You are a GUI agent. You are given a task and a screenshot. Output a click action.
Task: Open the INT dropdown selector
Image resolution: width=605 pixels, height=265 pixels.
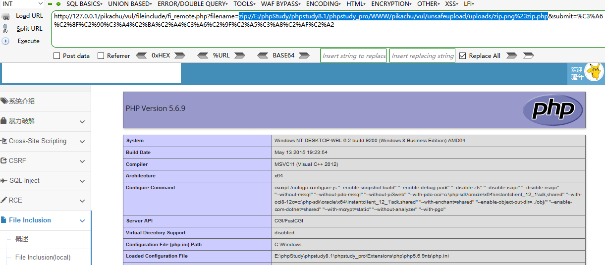pos(24,4)
